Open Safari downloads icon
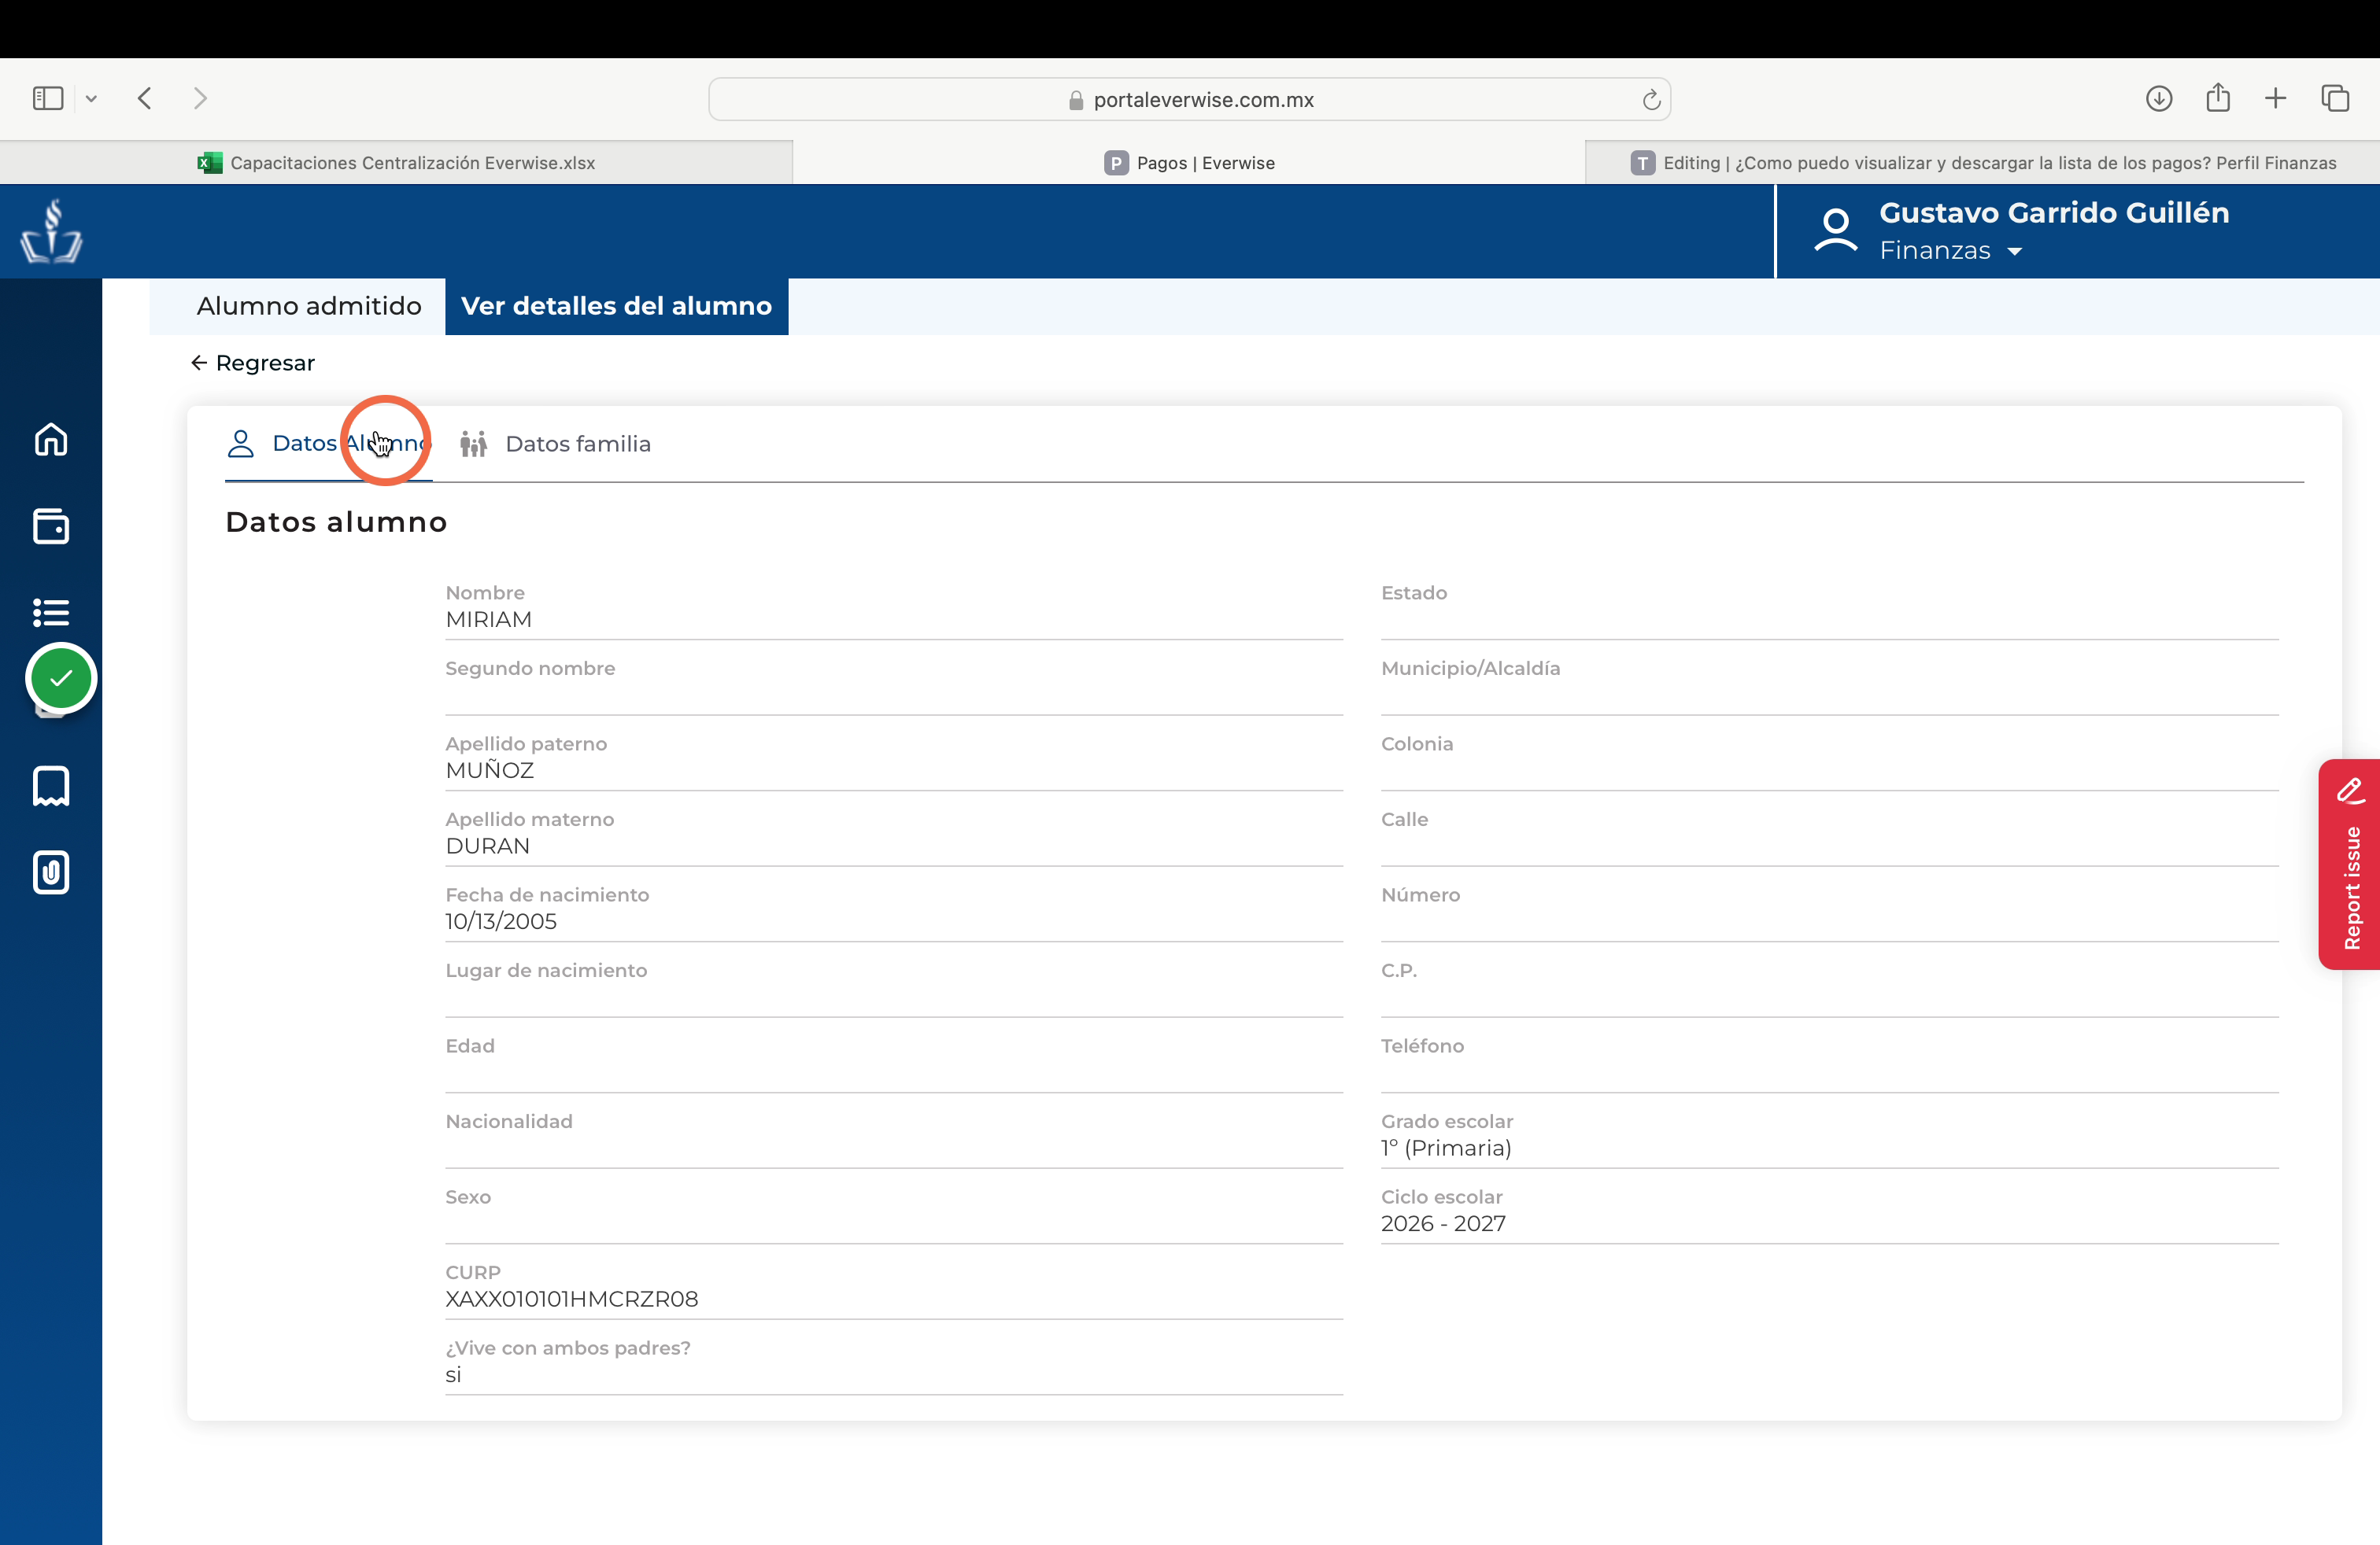The width and height of the screenshot is (2380, 1545). coord(2159,98)
